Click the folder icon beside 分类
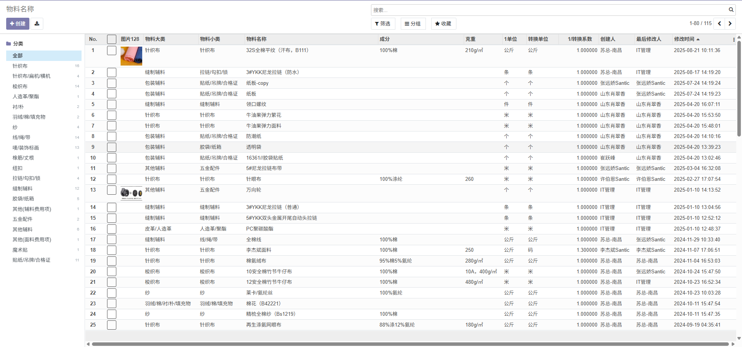This screenshot has width=742, height=347. pyautogui.click(x=9, y=44)
